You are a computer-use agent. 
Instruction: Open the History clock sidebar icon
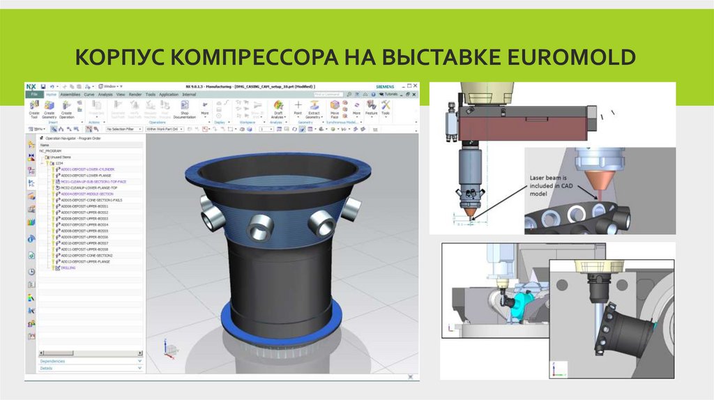tap(31, 272)
